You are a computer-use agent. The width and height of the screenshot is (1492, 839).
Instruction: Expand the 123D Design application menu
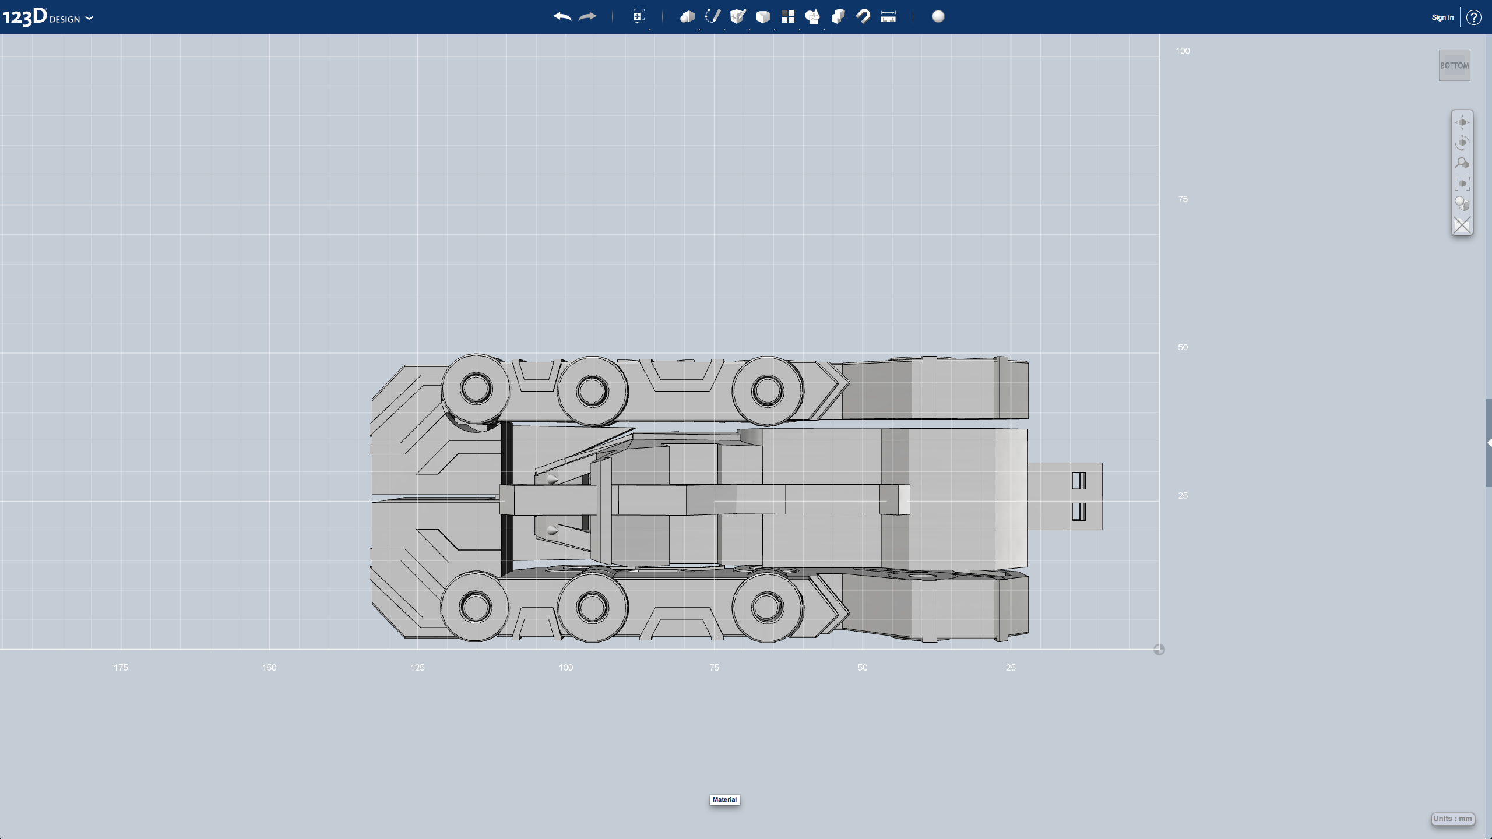(x=89, y=19)
